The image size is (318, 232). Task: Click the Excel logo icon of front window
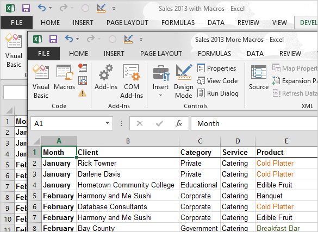pyautogui.click(x=38, y=39)
